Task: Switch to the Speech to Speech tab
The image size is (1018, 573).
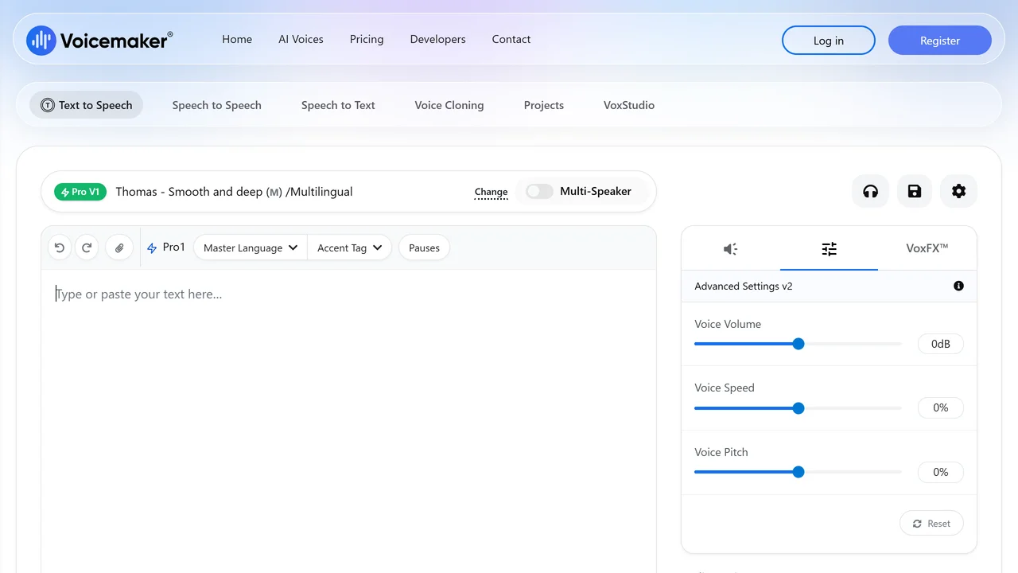Action: point(217,105)
